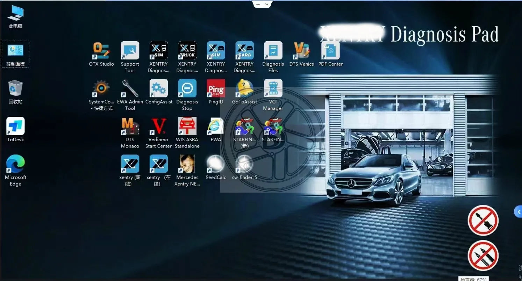
Task: Launch ConfigAssist from the desktop
Action: tap(159, 92)
